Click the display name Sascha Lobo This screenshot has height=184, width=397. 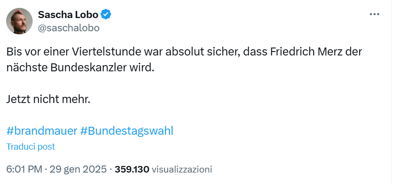coord(67,15)
